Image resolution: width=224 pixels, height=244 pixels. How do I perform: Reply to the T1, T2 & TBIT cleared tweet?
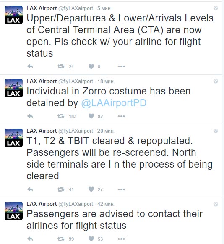tap(30, 189)
